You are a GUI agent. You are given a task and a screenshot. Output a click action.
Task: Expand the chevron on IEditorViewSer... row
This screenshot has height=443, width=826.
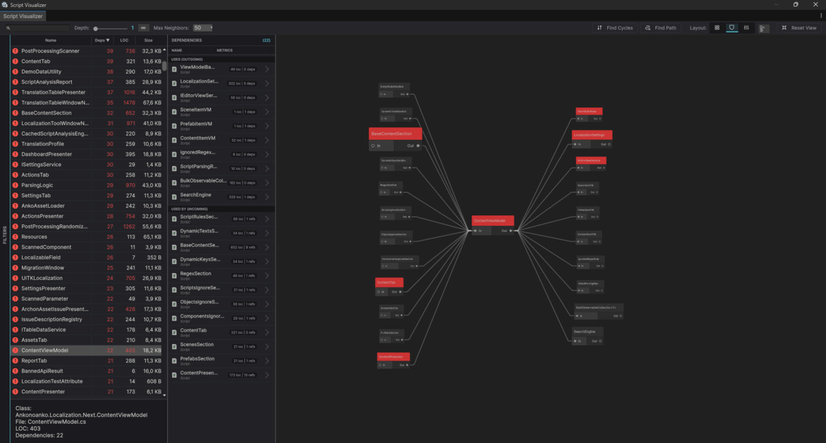tap(267, 97)
